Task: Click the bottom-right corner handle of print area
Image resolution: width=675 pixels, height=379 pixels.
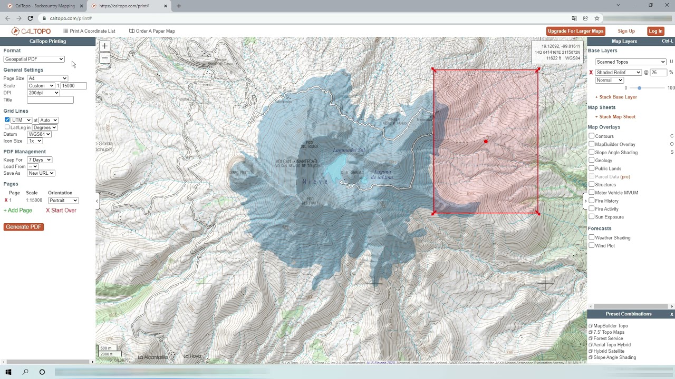Action: 538,213
